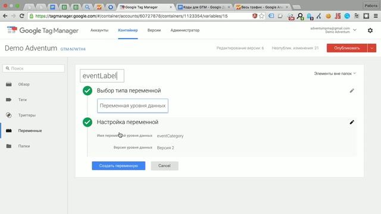Open the pinned magnifier tab
This screenshot has width=381, height=214.
[x=88, y=7]
